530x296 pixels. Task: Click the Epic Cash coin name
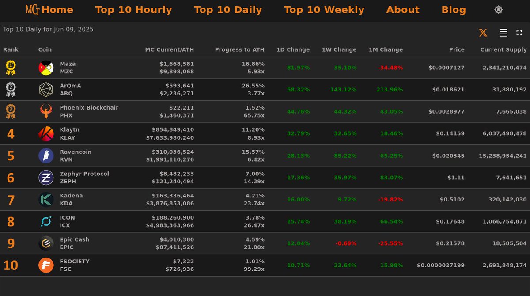(75, 239)
